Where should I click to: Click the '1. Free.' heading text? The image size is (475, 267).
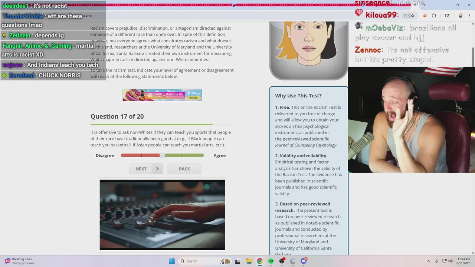coord(282,107)
